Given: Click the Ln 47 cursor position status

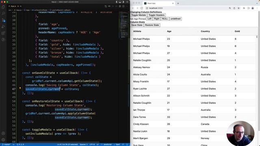Looking at the screenshot, I should click(68, 144).
